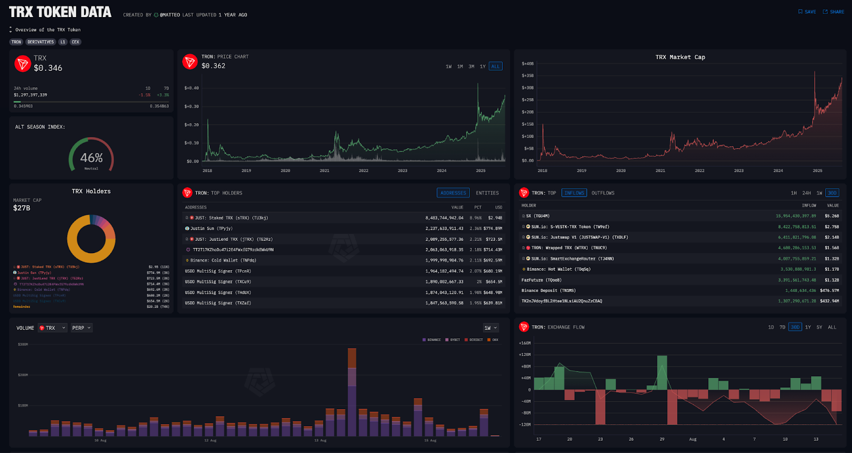Click the TRON logo in Top Holders panel
852x453 pixels.
[x=187, y=193]
